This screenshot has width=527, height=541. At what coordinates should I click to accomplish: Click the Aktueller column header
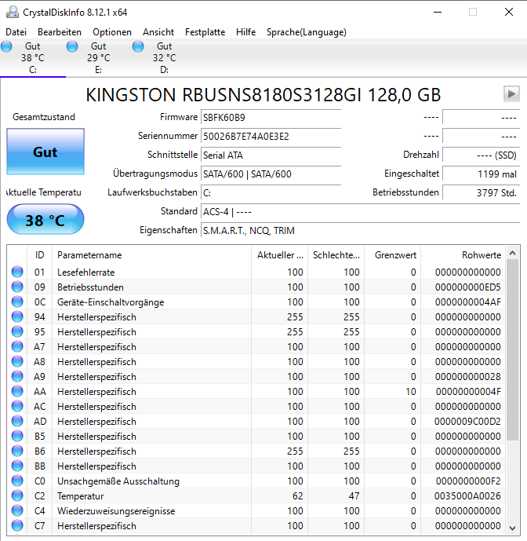[x=280, y=255]
